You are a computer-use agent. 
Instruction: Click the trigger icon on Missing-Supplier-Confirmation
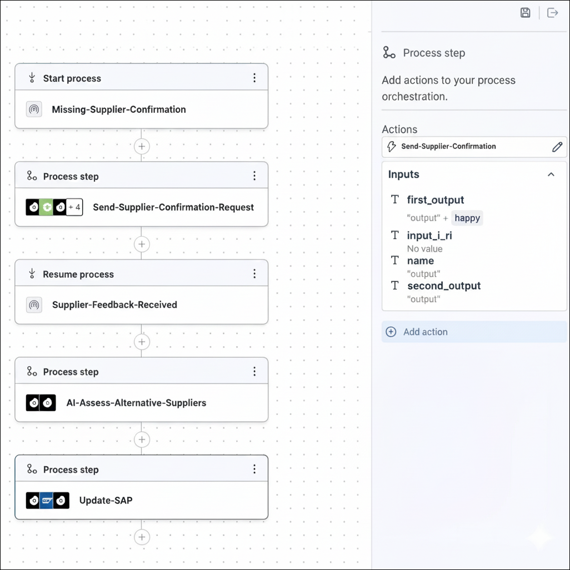[x=34, y=109]
